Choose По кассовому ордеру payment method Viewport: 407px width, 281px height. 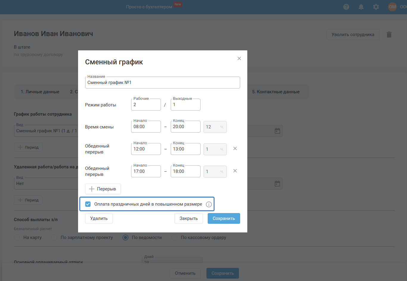coord(174,237)
